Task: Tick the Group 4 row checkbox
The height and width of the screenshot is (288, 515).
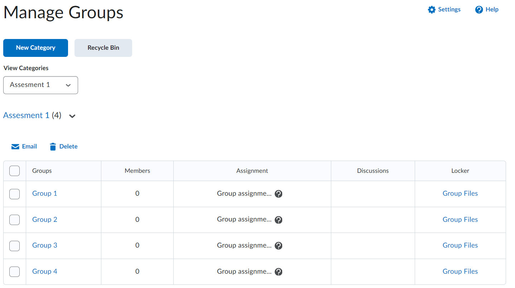Action: (15, 272)
